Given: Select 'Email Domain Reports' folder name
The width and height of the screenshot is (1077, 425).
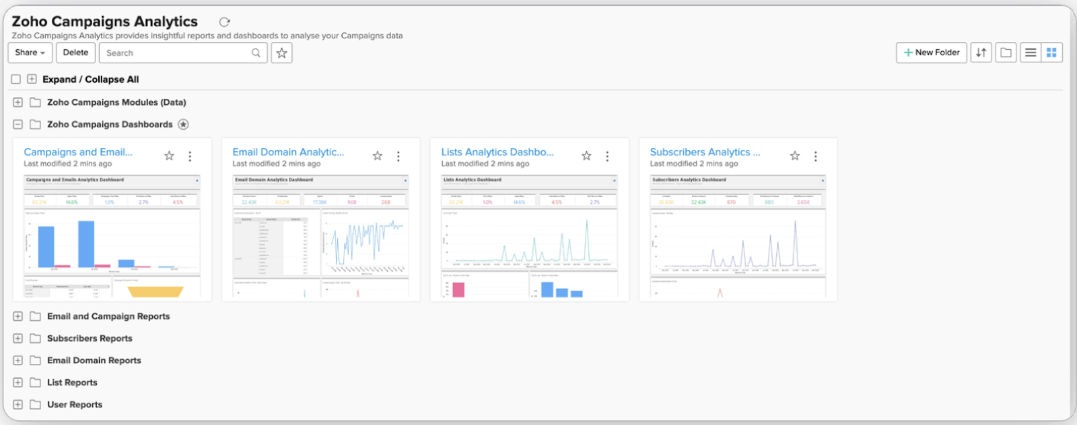Looking at the screenshot, I should point(94,360).
